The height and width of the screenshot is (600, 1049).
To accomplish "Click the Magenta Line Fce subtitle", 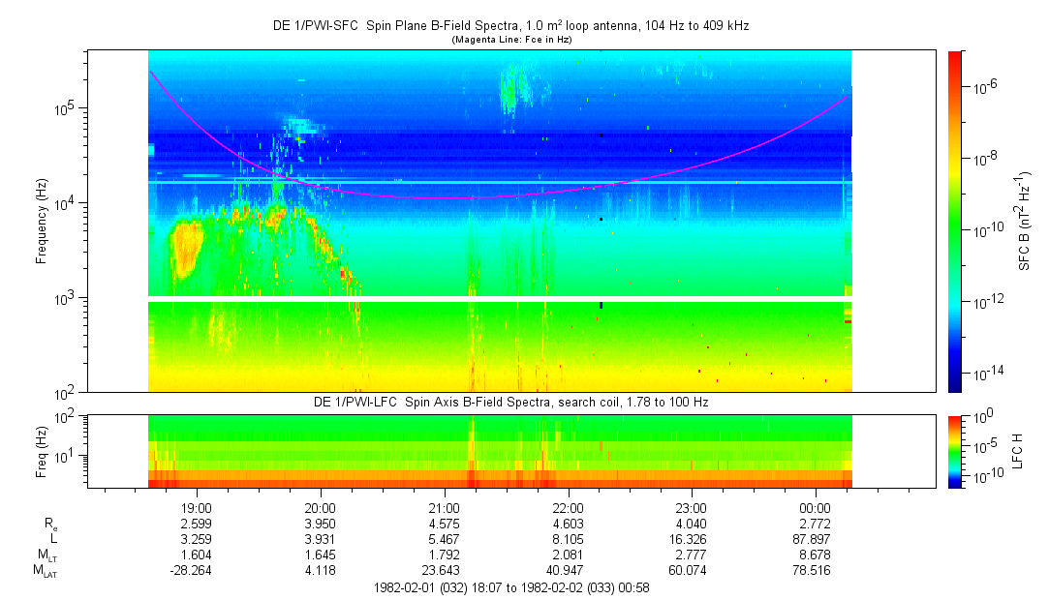I will coord(513,40).
